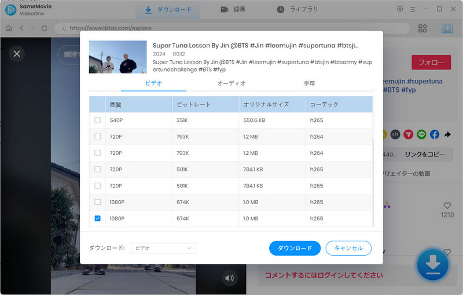463x295 pixels.
Task: Click the red フォロー button
Action: click(431, 62)
